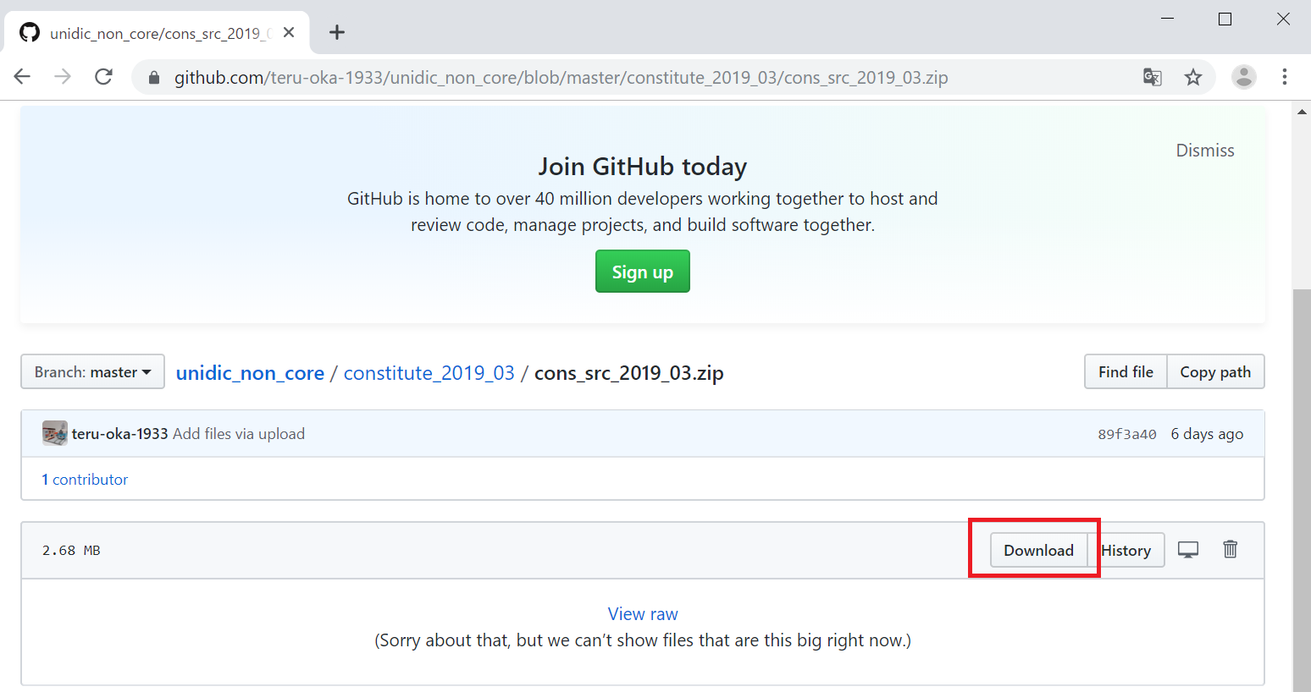Open commit hash 89f3a40
1311x692 pixels.
click(x=1126, y=434)
